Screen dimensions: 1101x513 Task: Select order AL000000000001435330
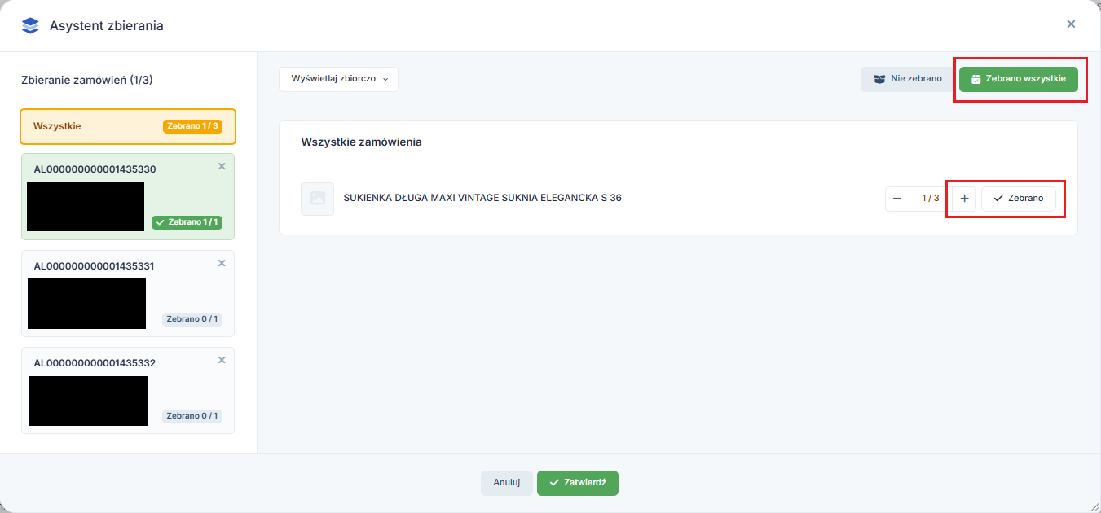(95, 169)
